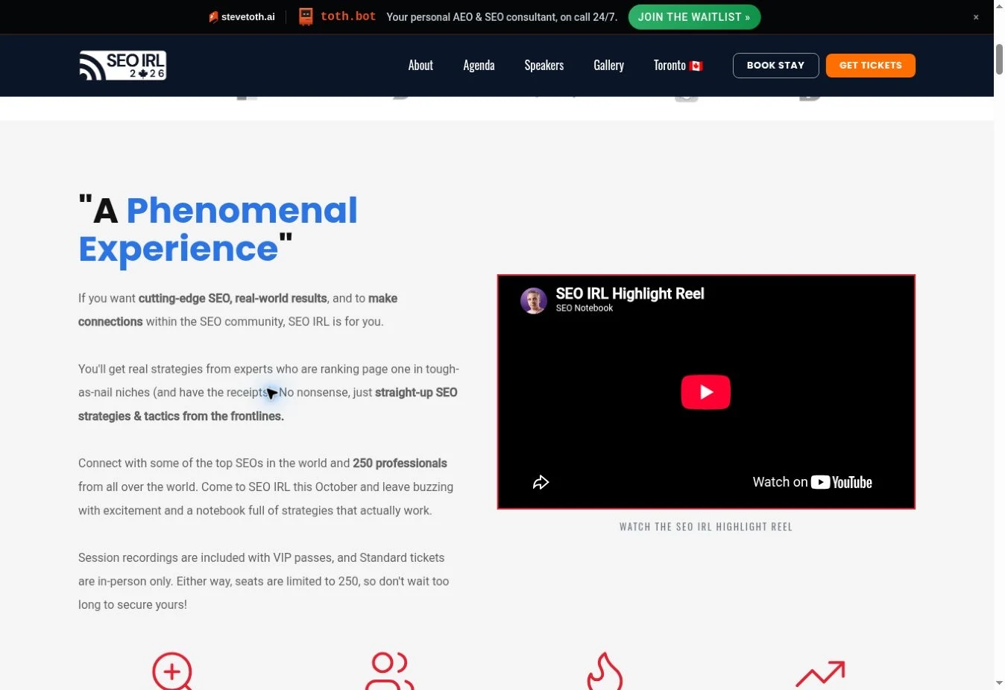
Task: Open the SEO IRL Highlight Reel video title
Action: click(x=630, y=294)
